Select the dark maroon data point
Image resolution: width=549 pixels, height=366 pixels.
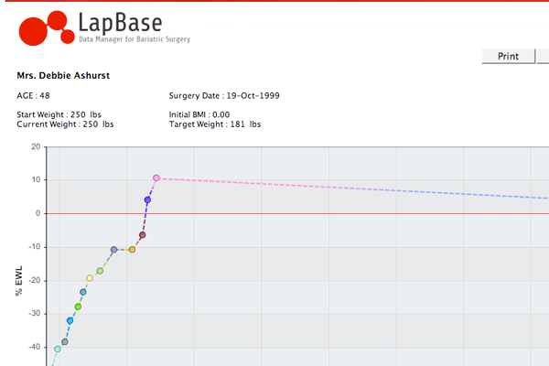pyautogui.click(x=143, y=235)
